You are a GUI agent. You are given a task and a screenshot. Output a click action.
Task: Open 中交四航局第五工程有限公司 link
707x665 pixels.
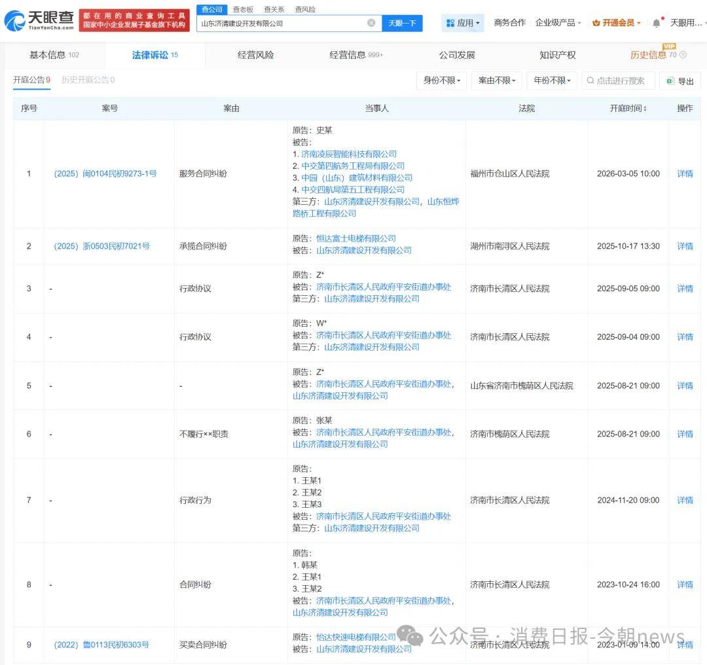353,190
